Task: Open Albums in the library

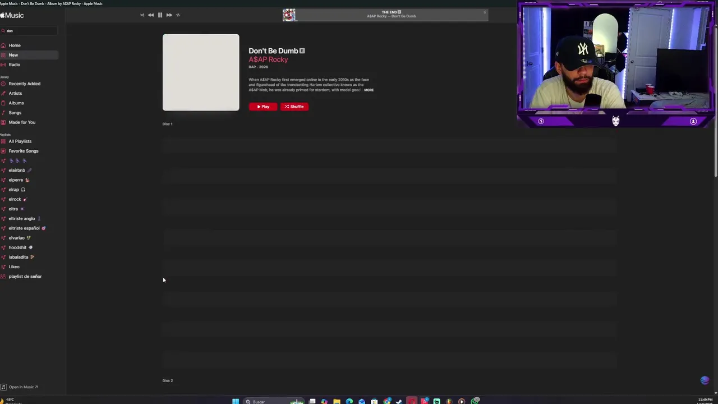Action: pyautogui.click(x=16, y=103)
